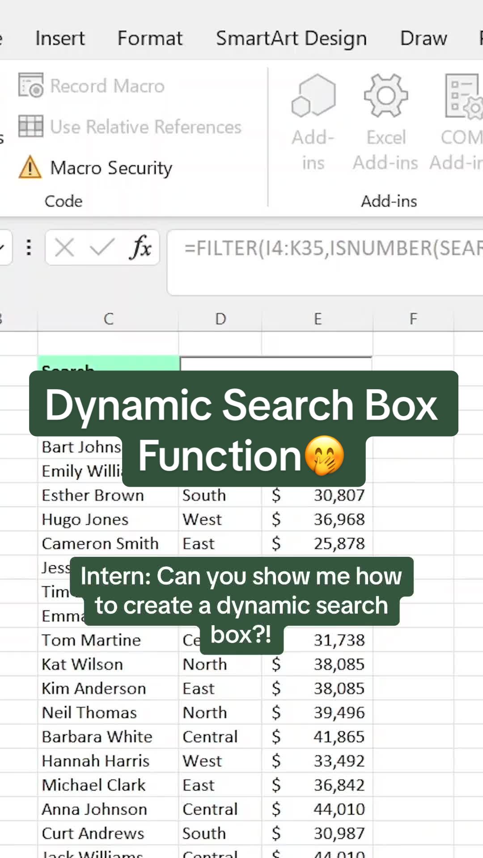Select the search input cell next to Search
The image size is (483, 858).
(276, 364)
